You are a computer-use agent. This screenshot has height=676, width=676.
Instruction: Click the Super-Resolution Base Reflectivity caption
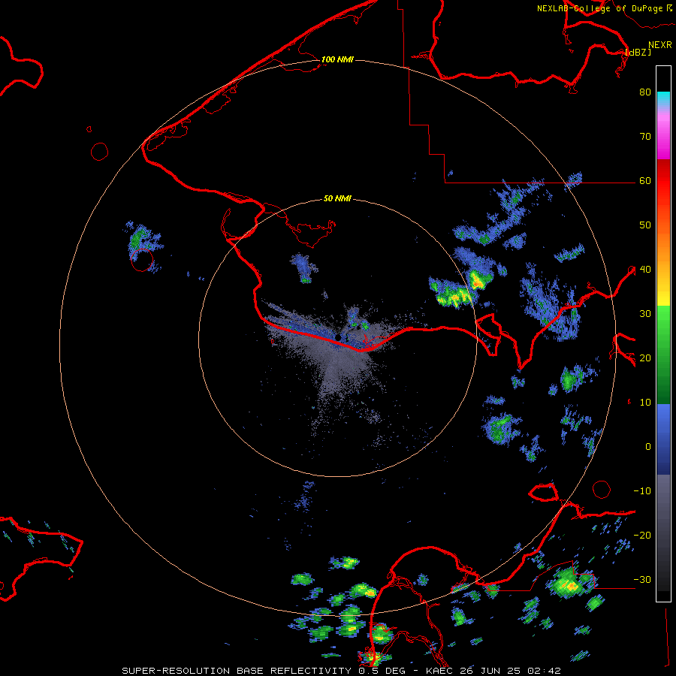(x=342, y=671)
